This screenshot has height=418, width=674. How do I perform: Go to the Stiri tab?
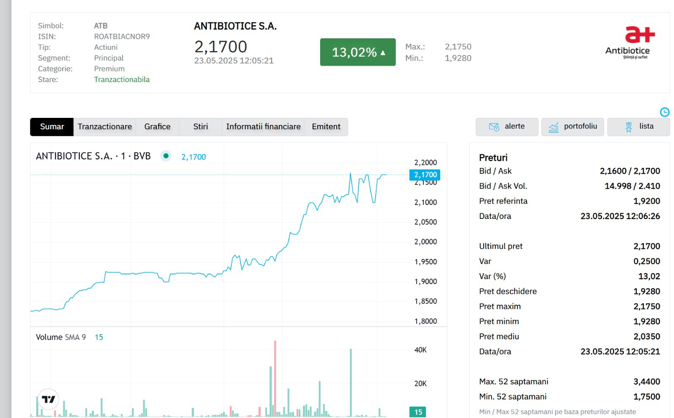pyautogui.click(x=201, y=127)
